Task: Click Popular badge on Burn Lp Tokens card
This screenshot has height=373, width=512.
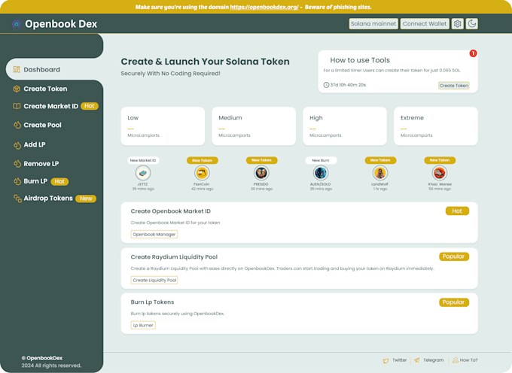Action: pos(454,302)
